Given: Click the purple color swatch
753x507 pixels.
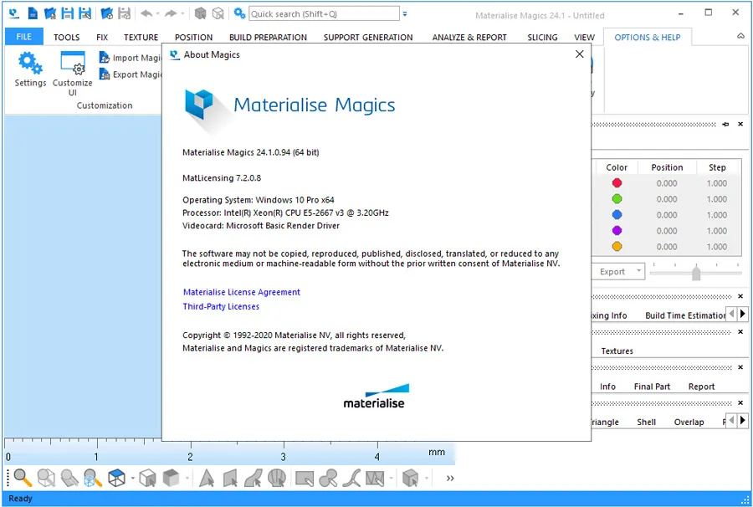Looking at the screenshot, I should (617, 230).
